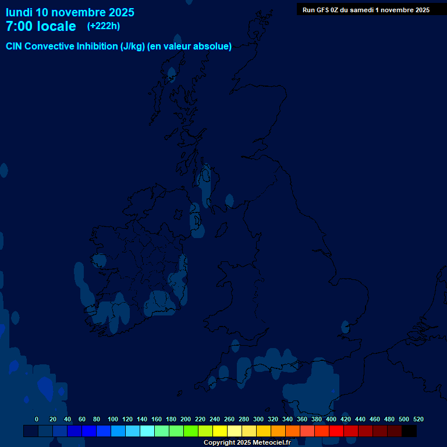This screenshot has width=447, height=447.
Task: Click the legend value label 300
Action: (258, 419)
